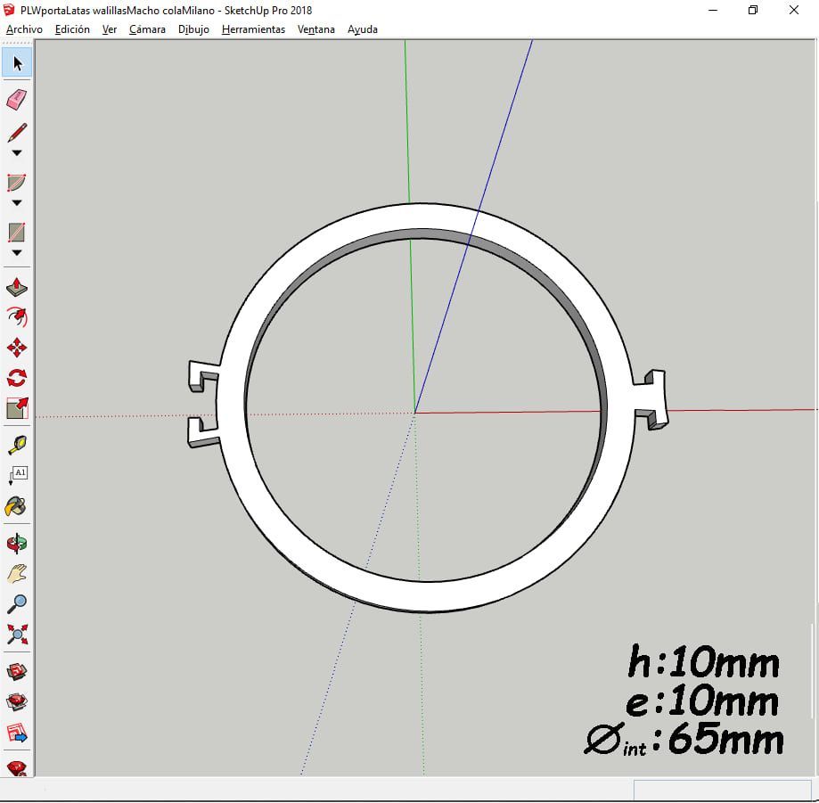Activate the Line pencil tool
819x803 pixels.
click(x=17, y=133)
